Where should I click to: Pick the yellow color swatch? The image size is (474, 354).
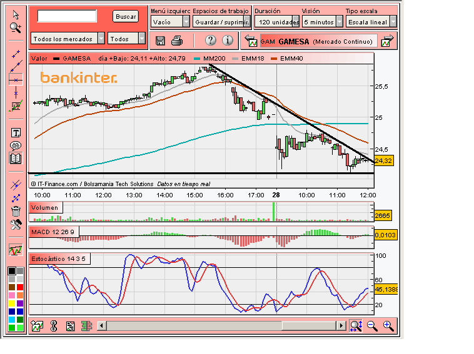click(x=12, y=303)
